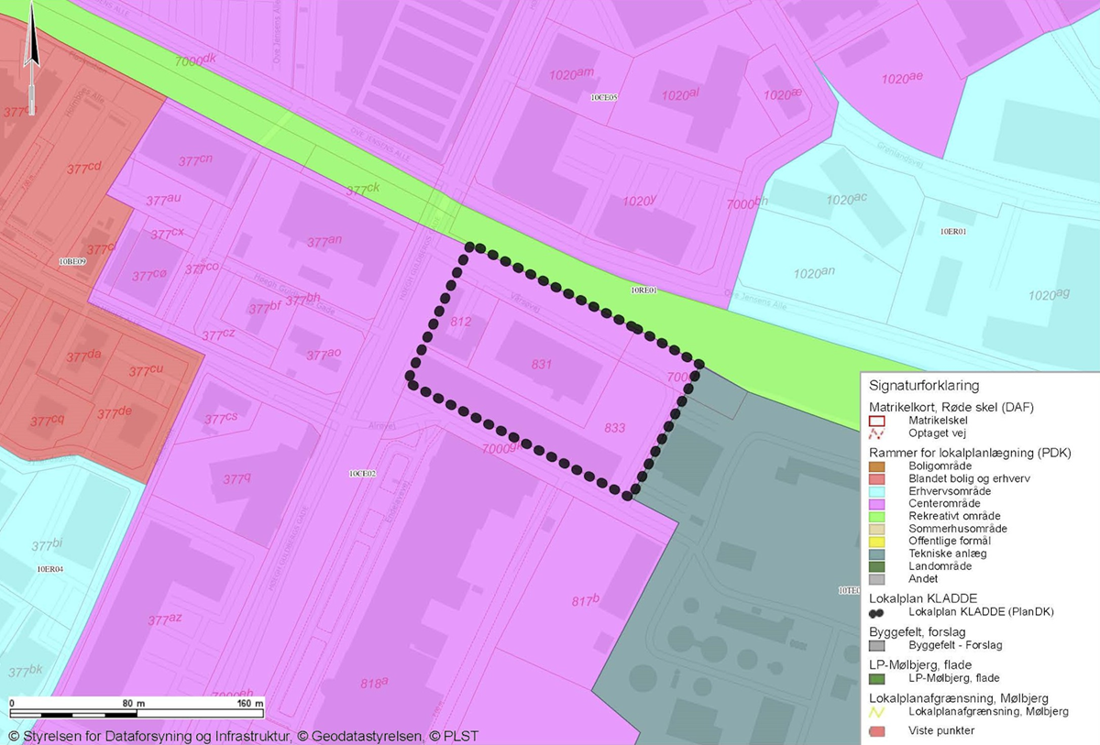Click the Optaget vej dashed legend symbol
The image size is (1100, 745).
pyautogui.click(x=876, y=433)
